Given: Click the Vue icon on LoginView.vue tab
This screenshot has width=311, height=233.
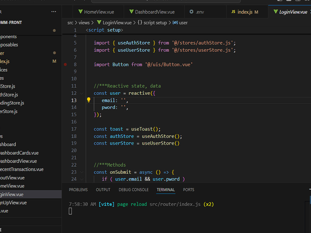Looking at the screenshot, I should click(x=276, y=12).
